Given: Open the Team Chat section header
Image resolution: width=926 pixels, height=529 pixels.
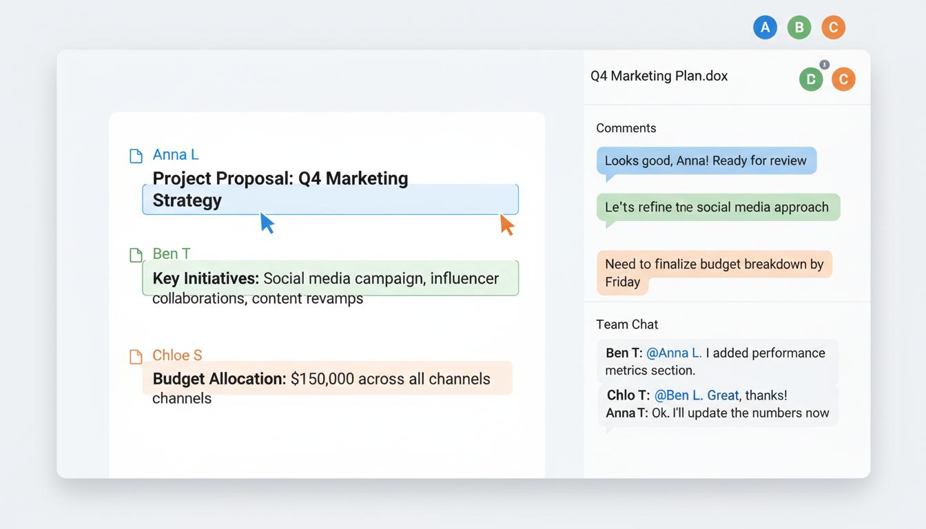Looking at the screenshot, I should [x=627, y=324].
